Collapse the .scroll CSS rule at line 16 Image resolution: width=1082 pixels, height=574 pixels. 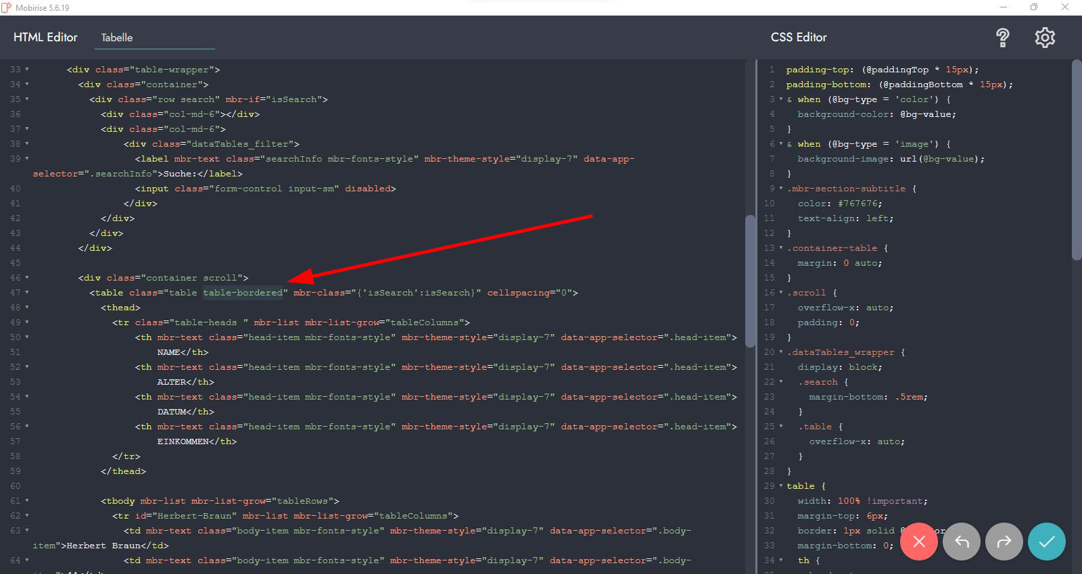(781, 293)
